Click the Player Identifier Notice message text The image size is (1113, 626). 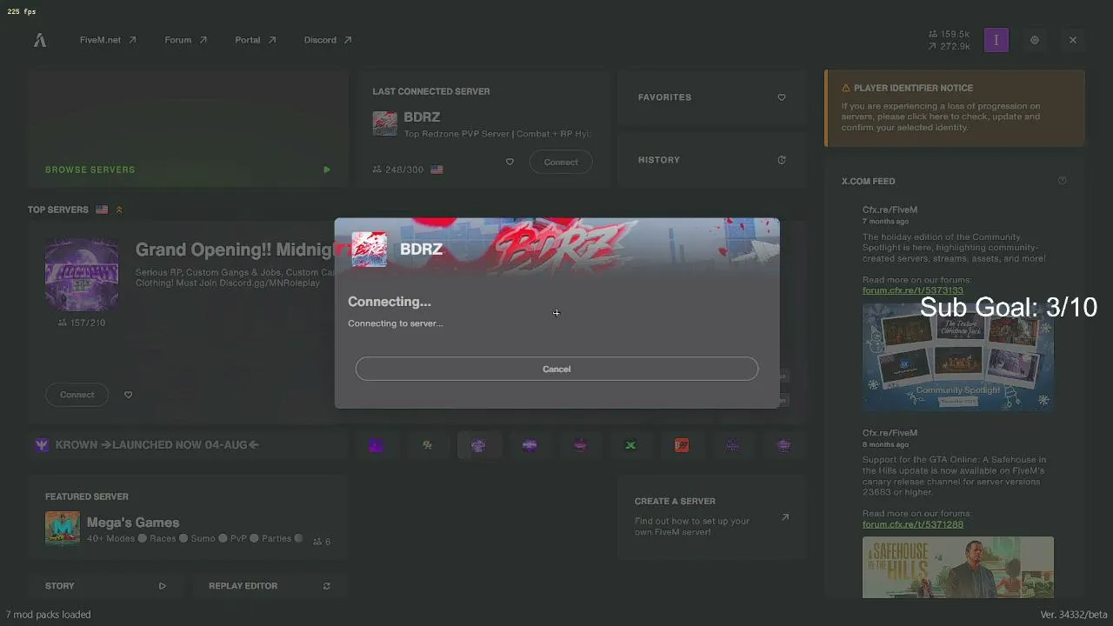[x=941, y=117]
